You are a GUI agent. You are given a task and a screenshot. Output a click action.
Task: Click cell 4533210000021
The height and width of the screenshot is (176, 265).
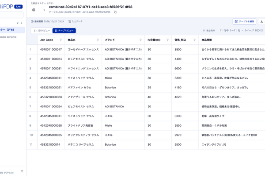pos(51,88)
